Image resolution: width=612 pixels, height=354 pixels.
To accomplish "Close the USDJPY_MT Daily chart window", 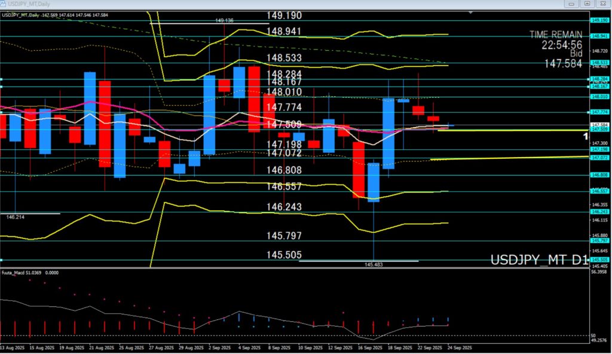I will (x=602, y=4).
